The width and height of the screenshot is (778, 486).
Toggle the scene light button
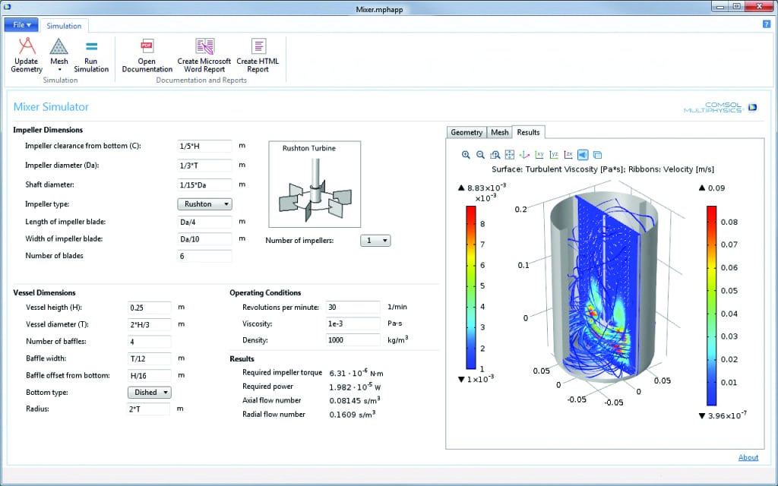pos(583,155)
